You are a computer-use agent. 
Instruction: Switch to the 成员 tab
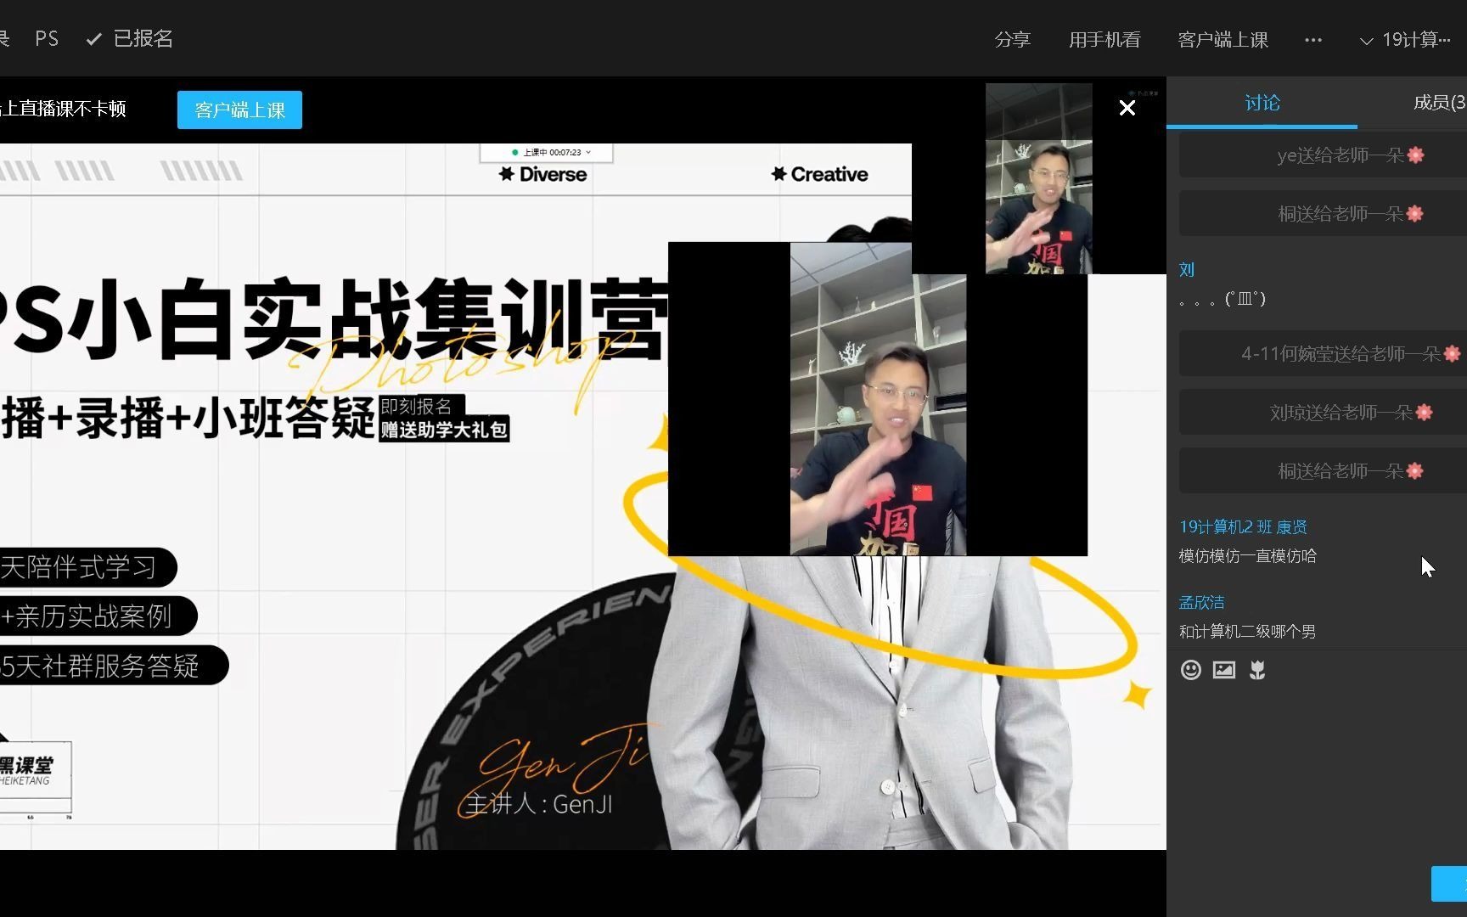tap(1438, 103)
